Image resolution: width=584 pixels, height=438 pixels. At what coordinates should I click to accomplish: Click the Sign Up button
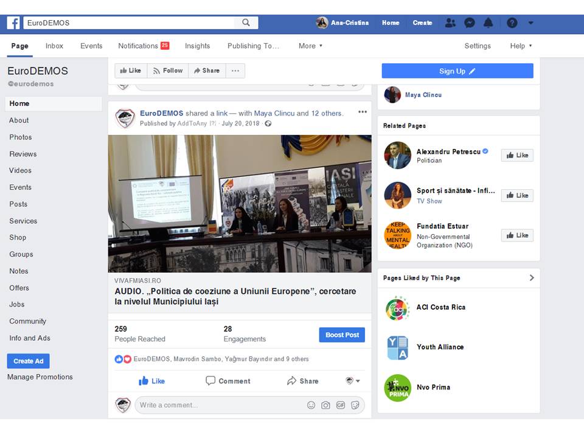(457, 71)
